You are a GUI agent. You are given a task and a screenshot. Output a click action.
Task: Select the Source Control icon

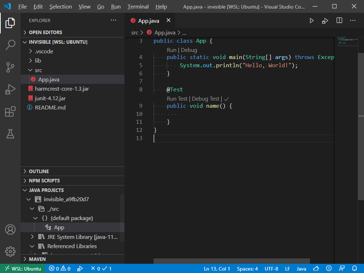coord(10,67)
